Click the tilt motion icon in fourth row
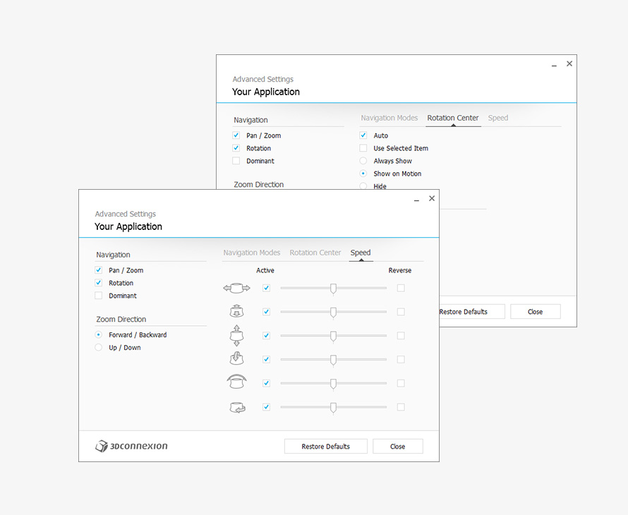Screen dimensions: 628x515 coord(236,359)
